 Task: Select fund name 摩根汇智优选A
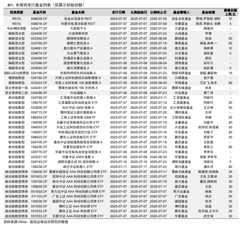pyautogui.click(x=78, y=43)
